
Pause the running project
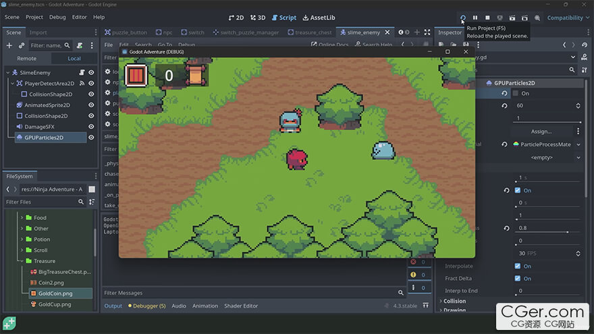click(x=475, y=18)
